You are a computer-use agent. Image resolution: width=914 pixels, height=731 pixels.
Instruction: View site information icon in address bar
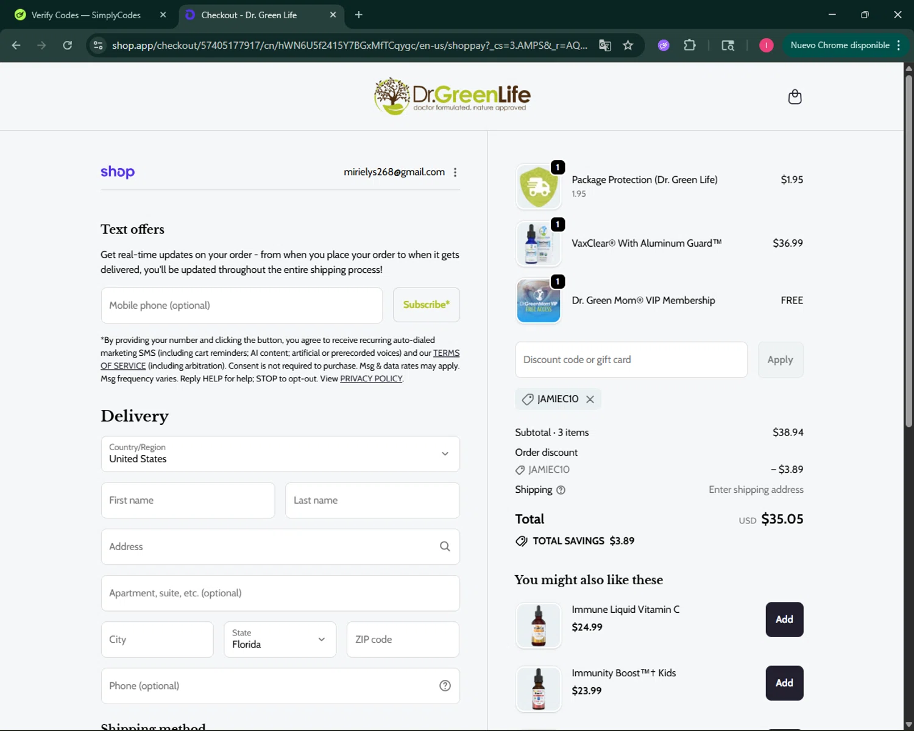click(x=97, y=45)
